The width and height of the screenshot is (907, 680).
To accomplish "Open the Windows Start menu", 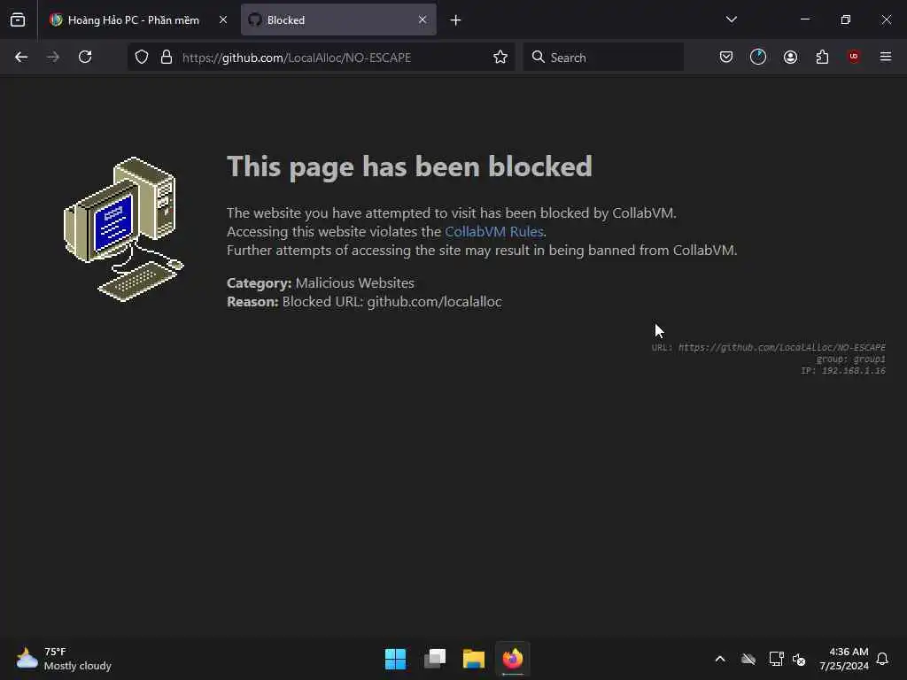I will click(x=396, y=659).
